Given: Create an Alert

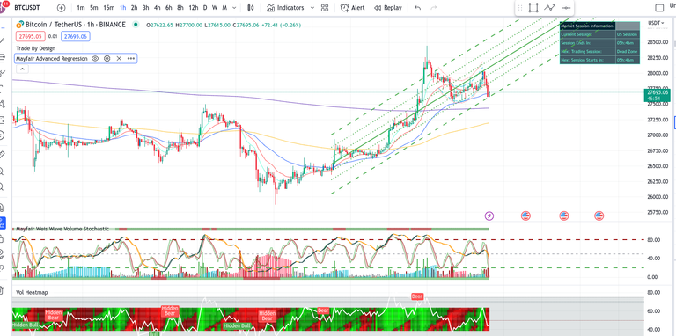Looking at the screenshot, I should coord(353,8).
